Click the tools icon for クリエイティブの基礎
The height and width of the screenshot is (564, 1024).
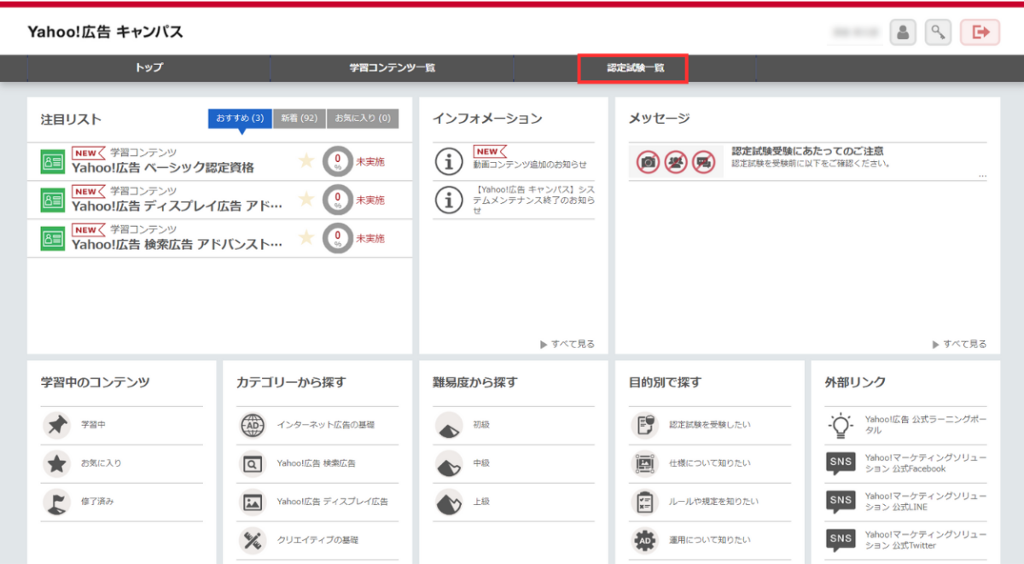click(x=253, y=540)
